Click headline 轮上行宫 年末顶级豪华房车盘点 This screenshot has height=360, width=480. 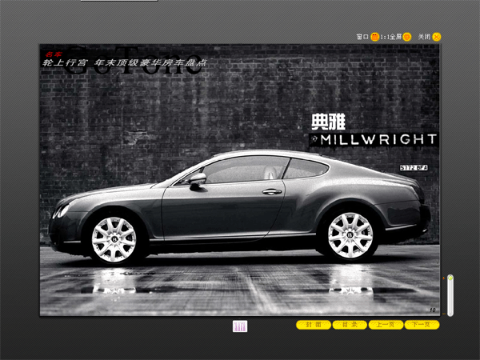[x=125, y=63]
